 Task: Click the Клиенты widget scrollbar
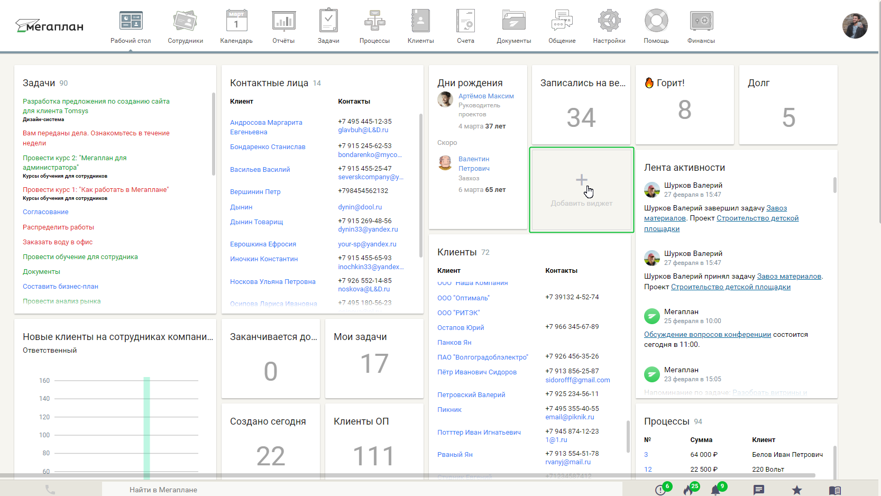click(x=628, y=436)
